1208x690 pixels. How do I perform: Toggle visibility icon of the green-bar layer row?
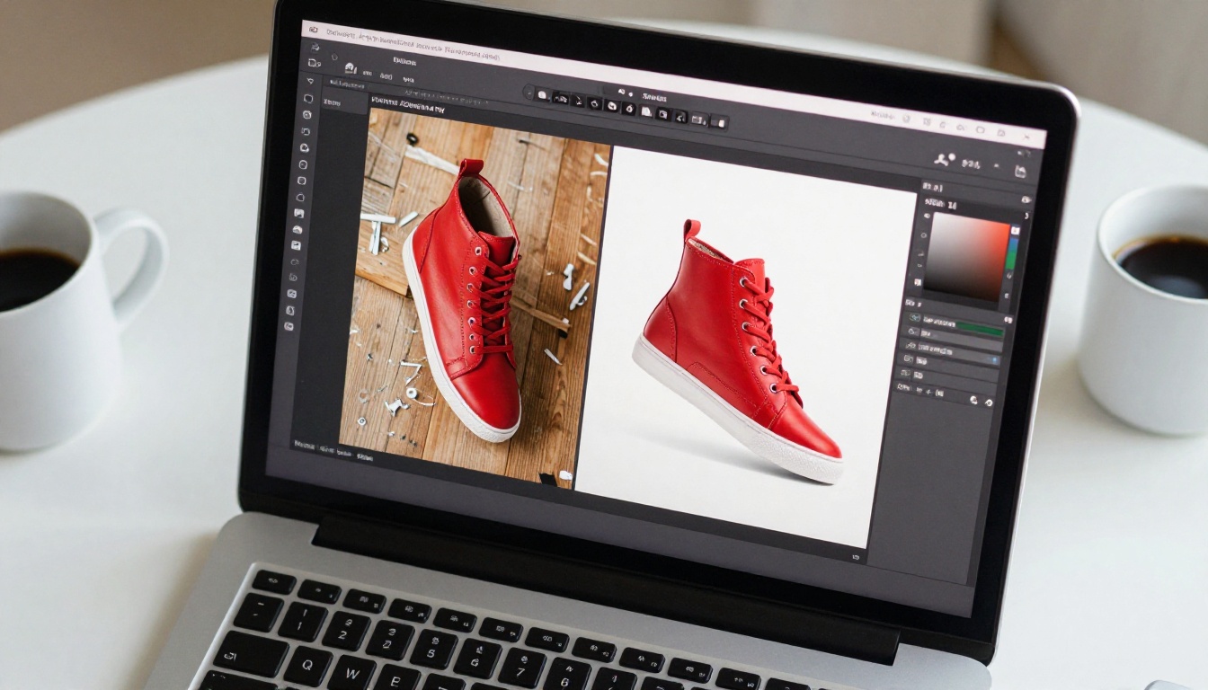915,318
